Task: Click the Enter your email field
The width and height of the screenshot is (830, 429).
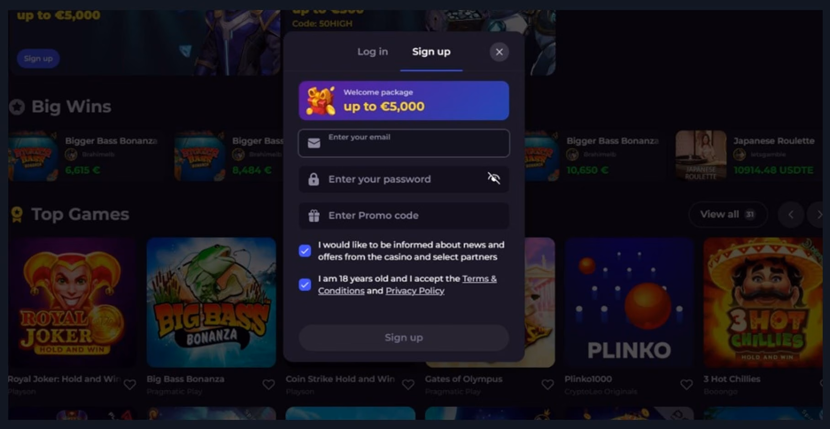Action: [x=404, y=143]
